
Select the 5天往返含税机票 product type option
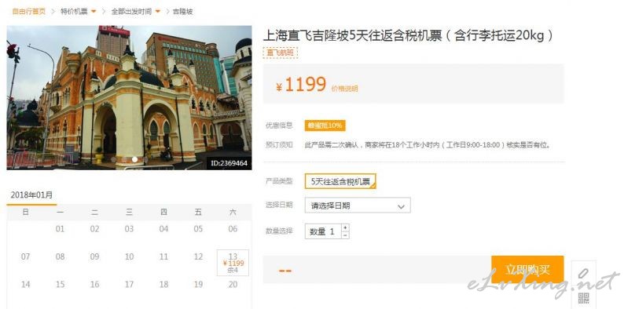point(340,181)
